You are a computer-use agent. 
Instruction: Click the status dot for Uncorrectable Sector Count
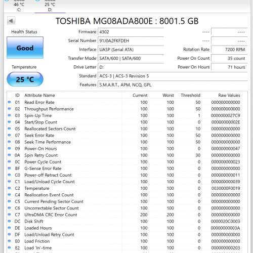[9, 208]
